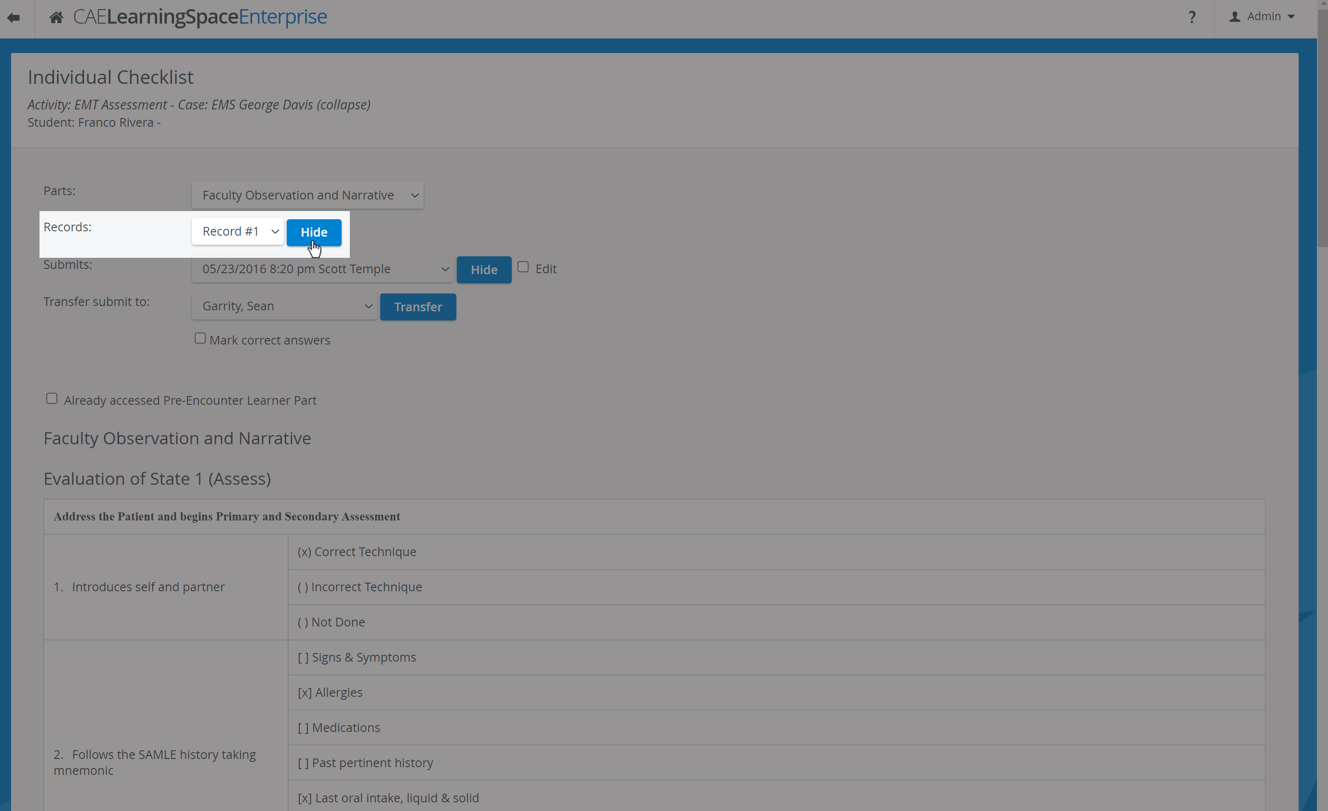Image resolution: width=1328 pixels, height=811 pixels.
Task: Click the Individual Checklist heading
Action: [110, 78]
